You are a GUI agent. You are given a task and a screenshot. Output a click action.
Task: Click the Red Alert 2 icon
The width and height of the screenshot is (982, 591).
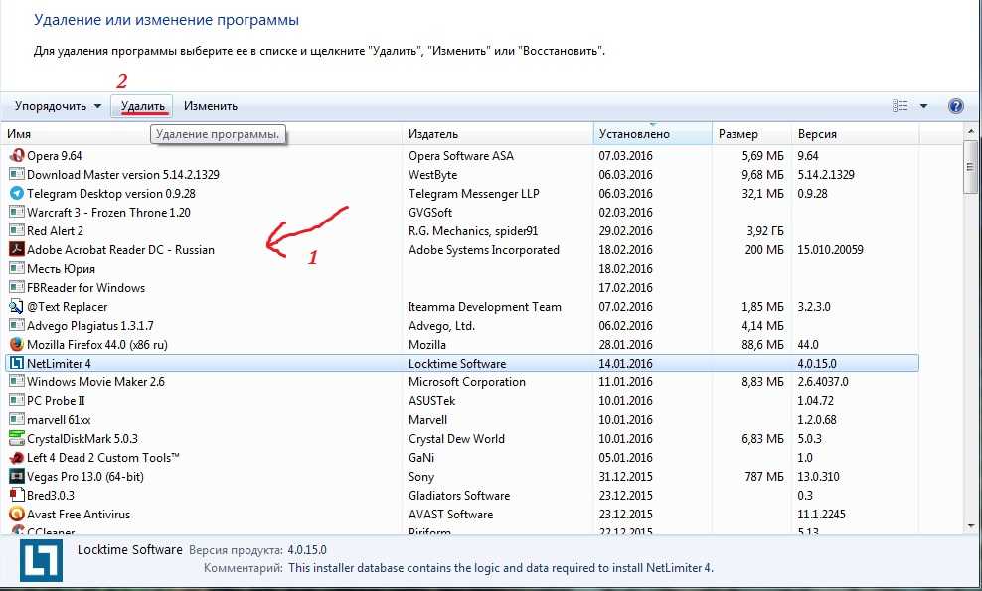click(x=16, y=230)
